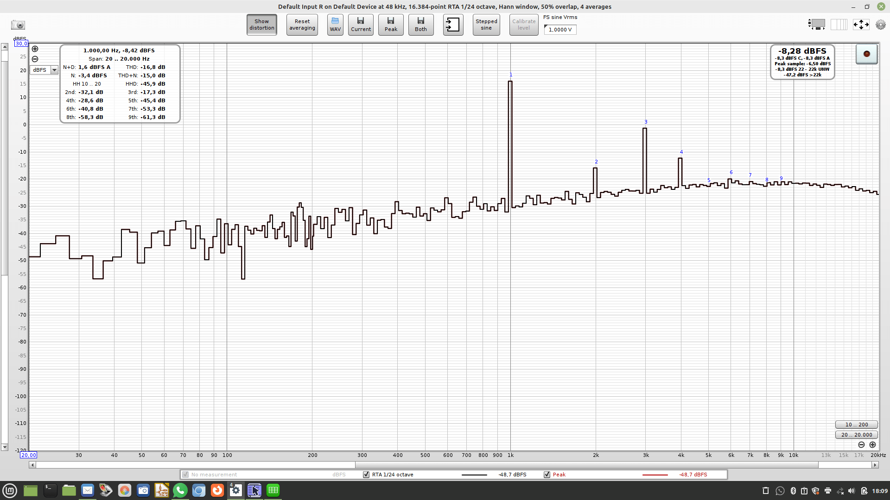This screenshot has height=500, width=890.
Task: Capture the graph with the camera icon
Action: point(18,25)
